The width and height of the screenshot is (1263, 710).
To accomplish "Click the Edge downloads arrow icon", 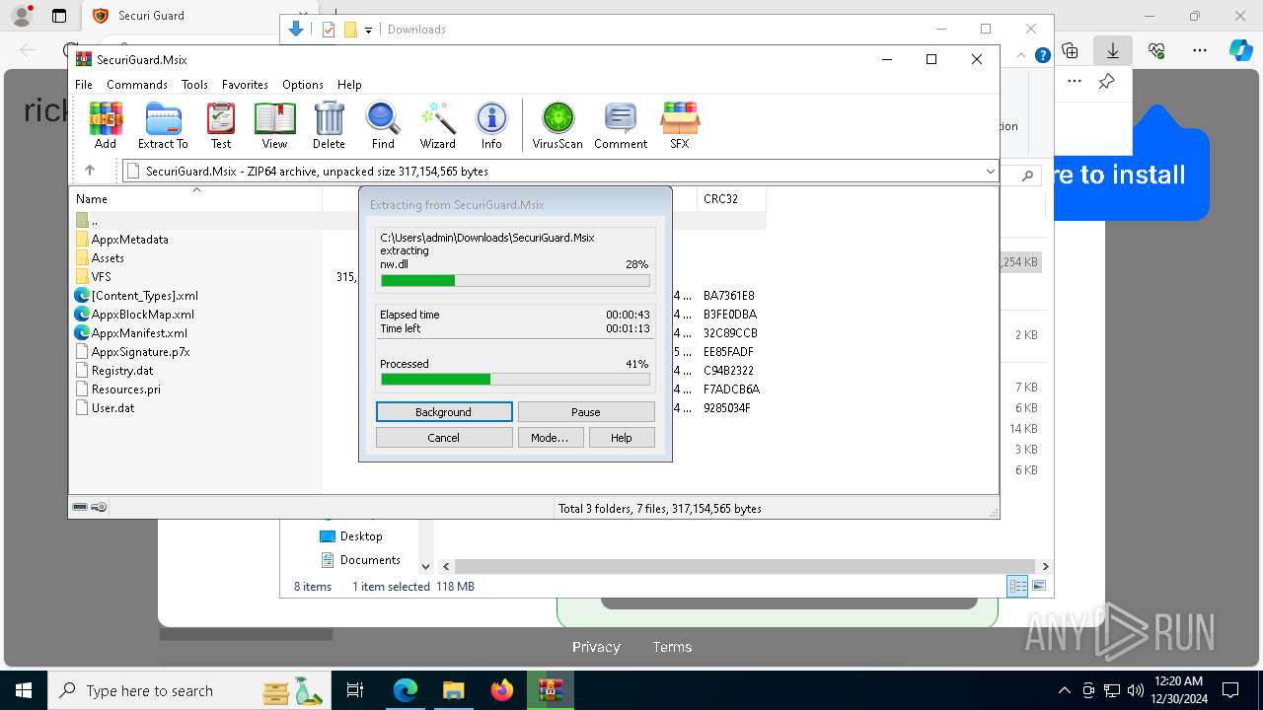I will click(x=1113, y=50).
